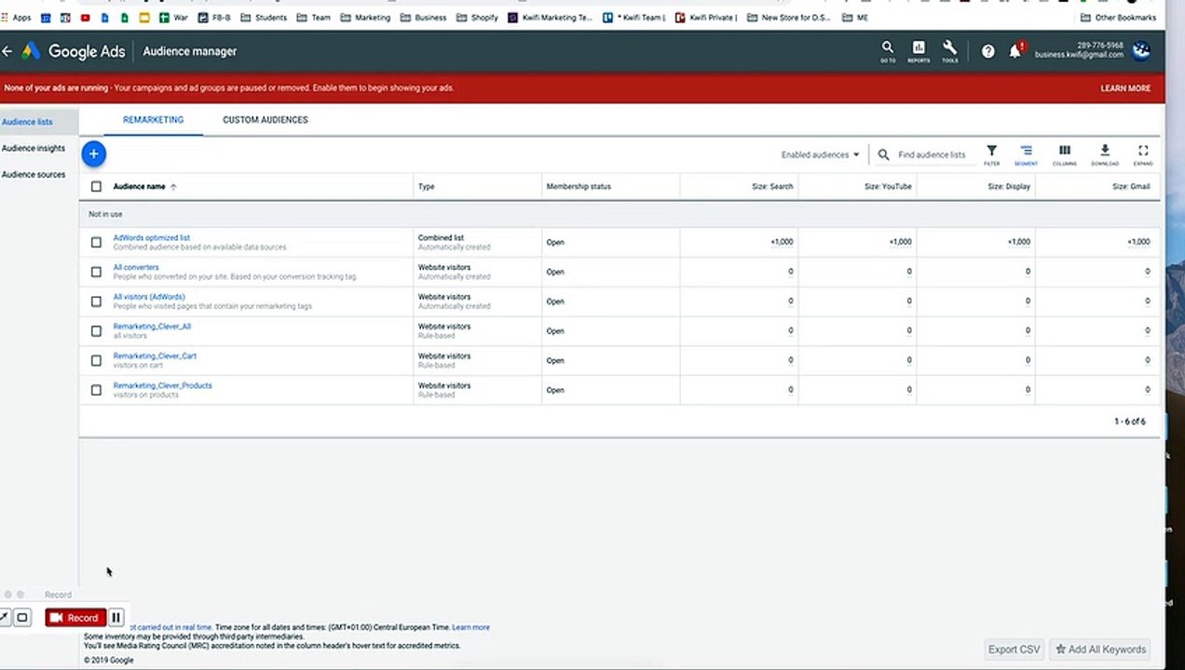This screenshot has height=670, width=1185.
Task: Click the notifications bell icon
Action: coord(1015,52)
